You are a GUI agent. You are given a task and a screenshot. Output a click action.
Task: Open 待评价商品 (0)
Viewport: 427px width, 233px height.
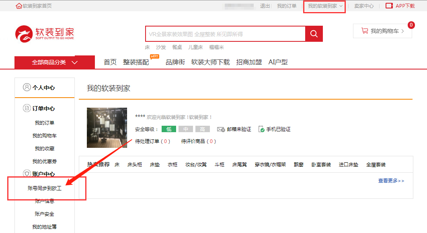click(199, 141)
